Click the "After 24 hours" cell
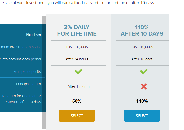 click(x=77, y=59)
